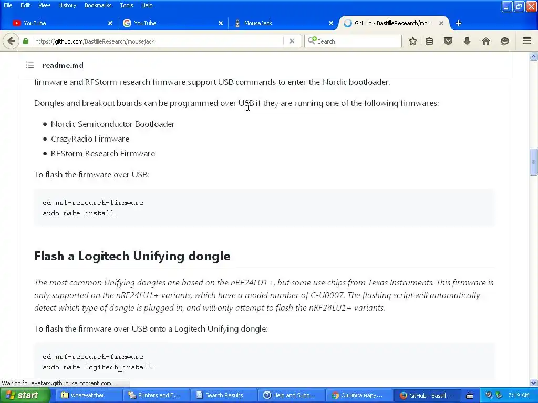The height and width of the screenshot is (403, 538).
Task: Open the Edit menu
Action: (25, 5)
